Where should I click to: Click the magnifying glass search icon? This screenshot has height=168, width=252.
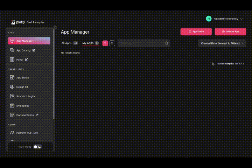pyautogui.click(x=166, y=43)
